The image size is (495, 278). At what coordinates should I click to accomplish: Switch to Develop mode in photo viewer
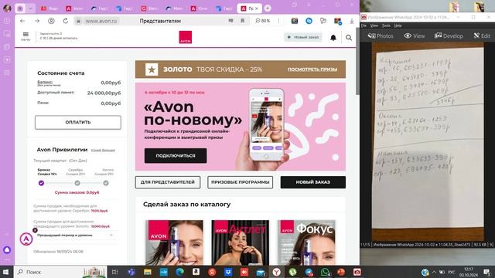[x=449, y=36]
